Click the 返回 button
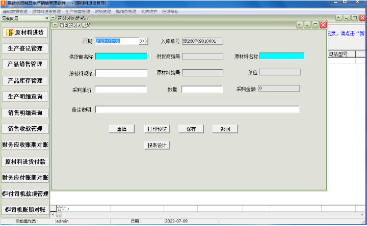Screen dimensions: 367x226 coord(225,129)
